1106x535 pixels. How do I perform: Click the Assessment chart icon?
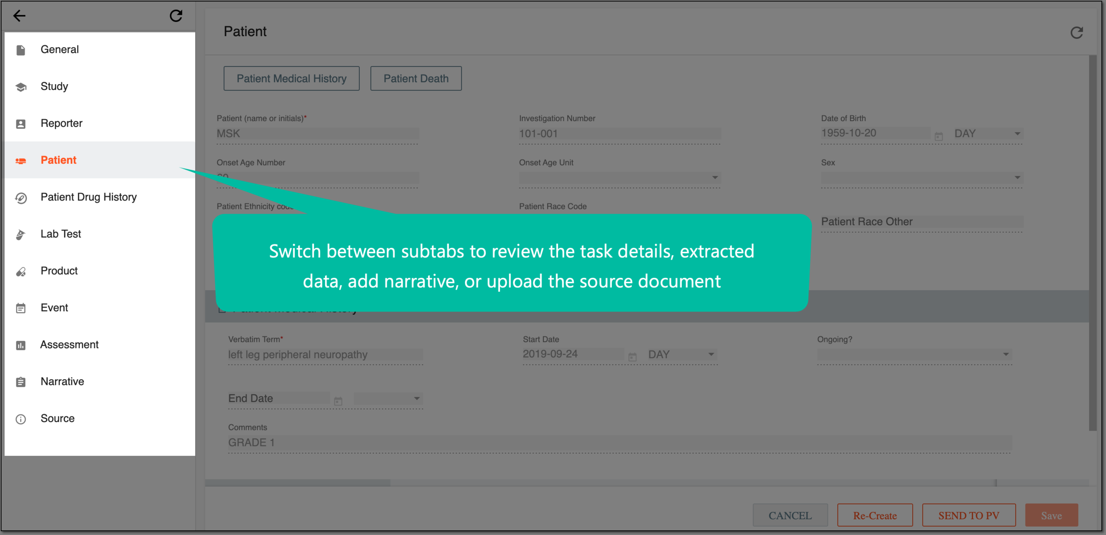pos(21,345)
